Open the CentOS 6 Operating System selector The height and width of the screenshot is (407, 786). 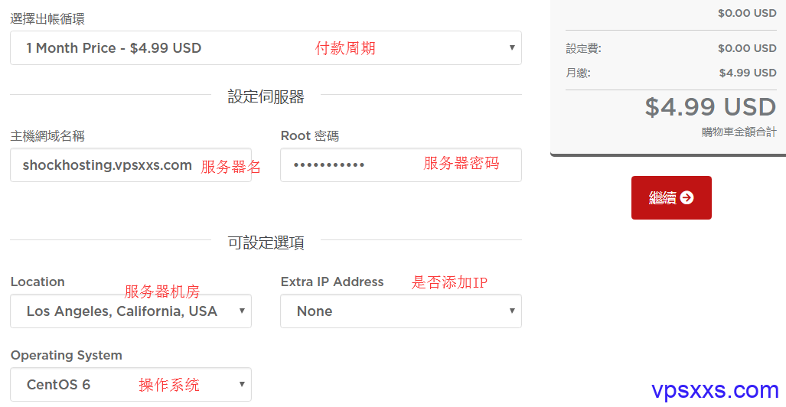point(131,385)
